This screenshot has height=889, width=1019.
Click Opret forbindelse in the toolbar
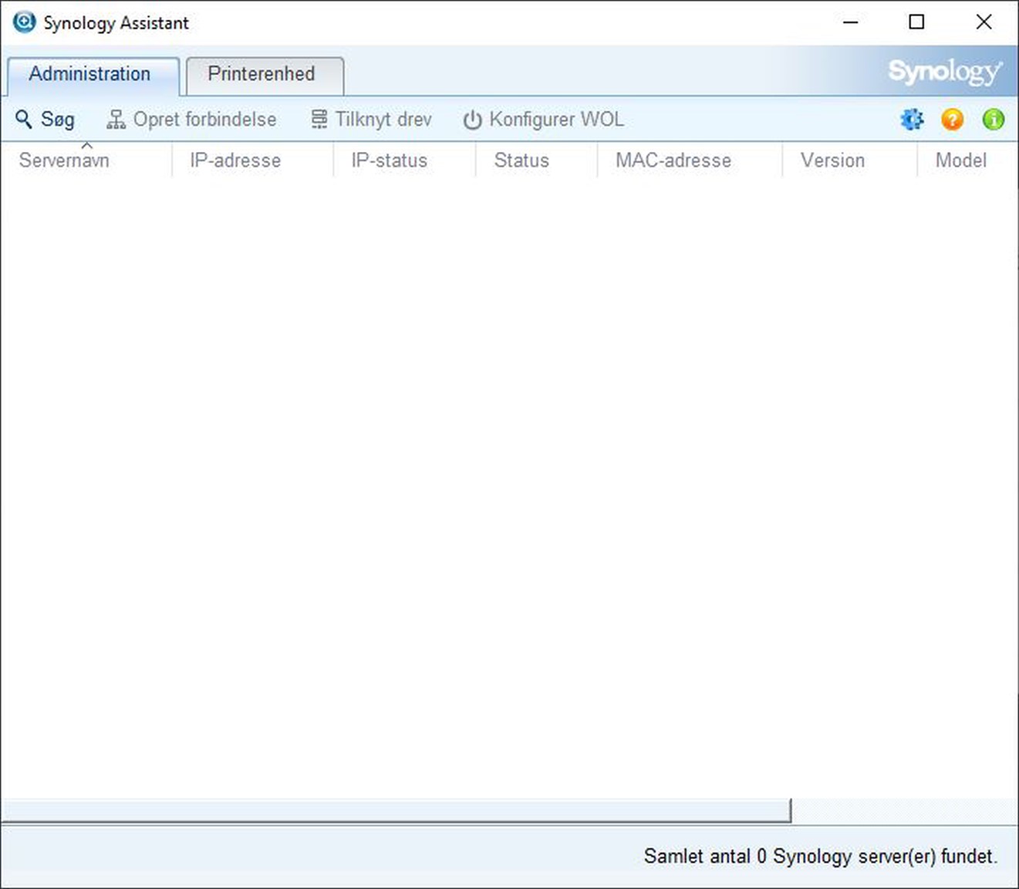pos(191,120)
